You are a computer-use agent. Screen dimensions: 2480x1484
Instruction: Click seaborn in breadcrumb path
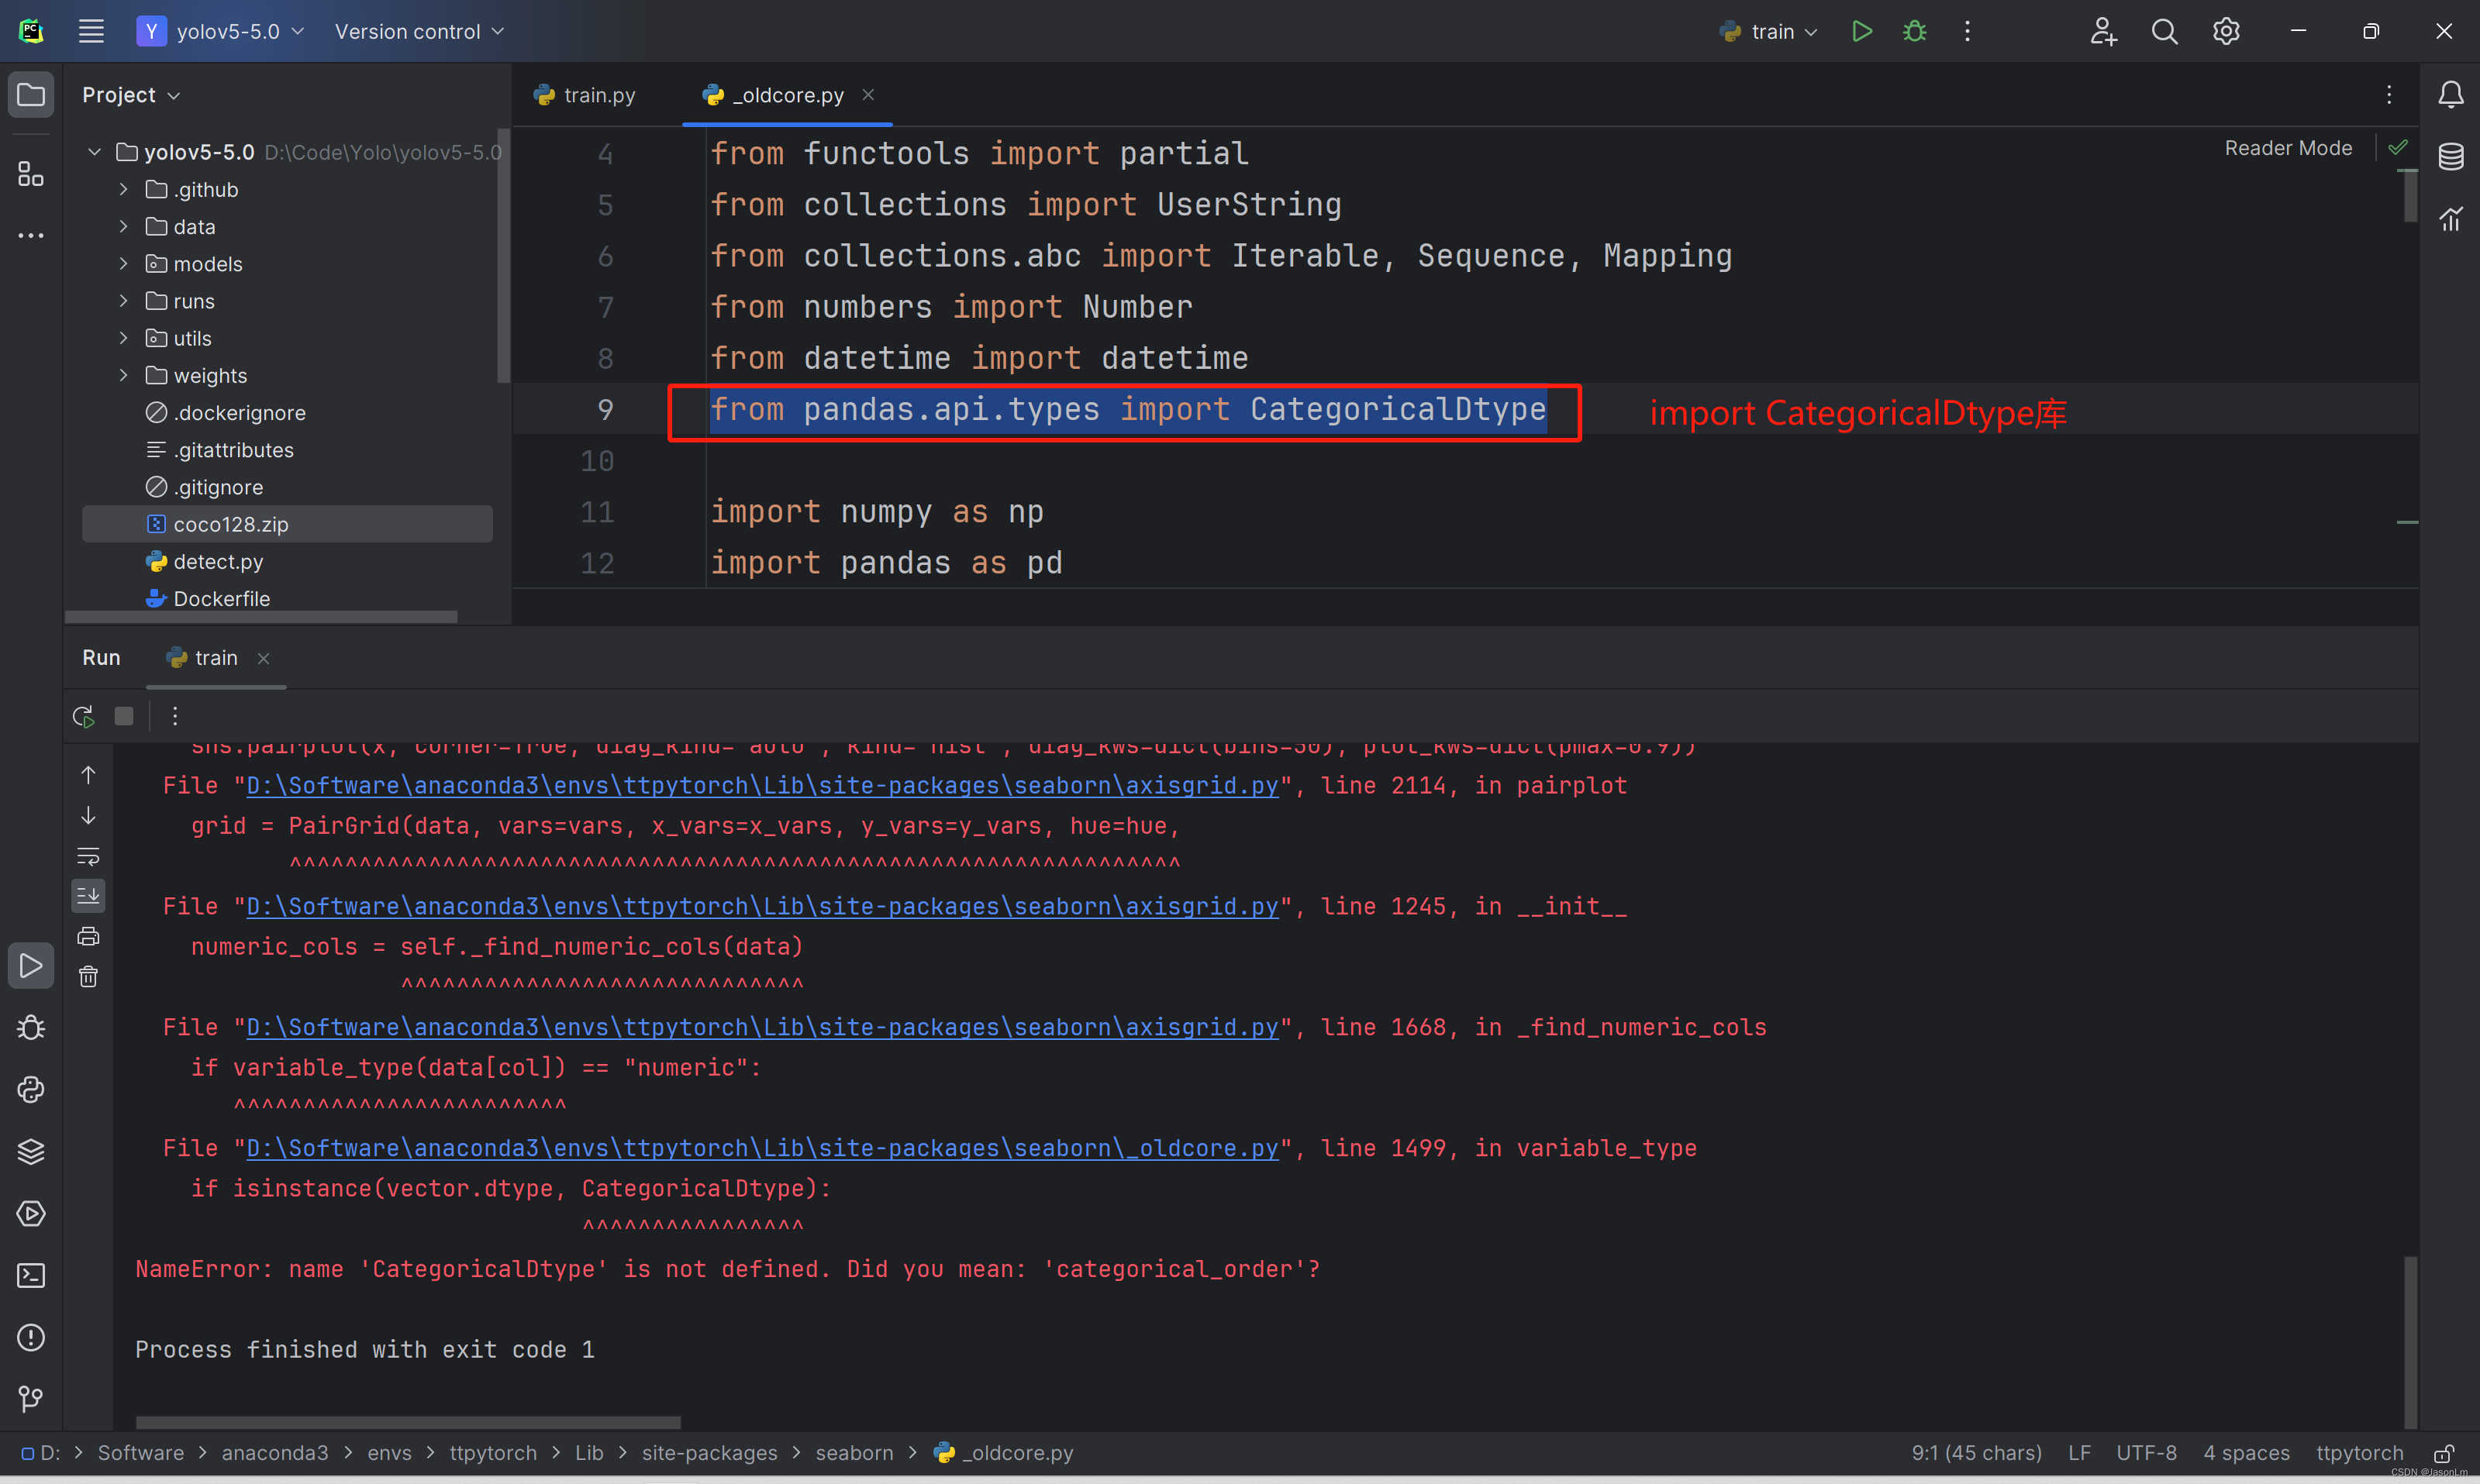[854, 1453]
